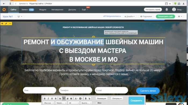Open the Автоворонки tab
Image resolution: width=188 pixels, height=105 pixels.
[57, 10]
